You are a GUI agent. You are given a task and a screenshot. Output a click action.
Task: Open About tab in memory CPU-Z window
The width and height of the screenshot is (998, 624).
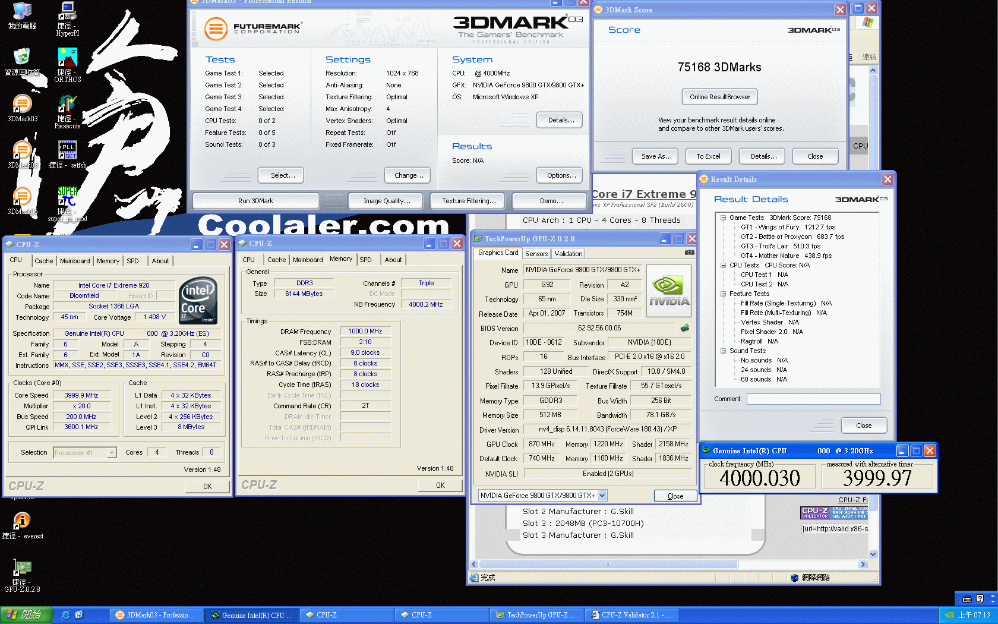[393, 260]
